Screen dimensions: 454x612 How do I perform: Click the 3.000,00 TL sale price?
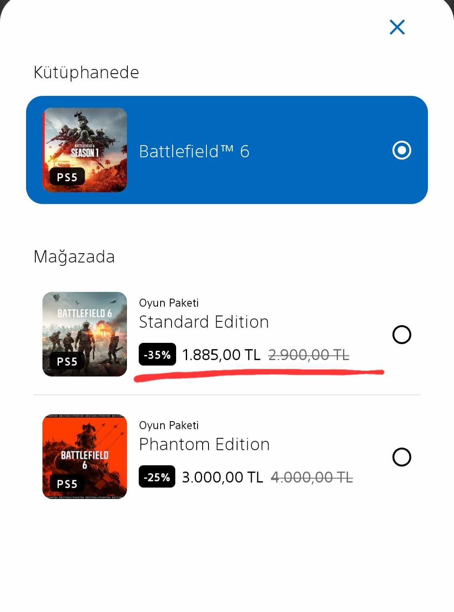point(222,477)
